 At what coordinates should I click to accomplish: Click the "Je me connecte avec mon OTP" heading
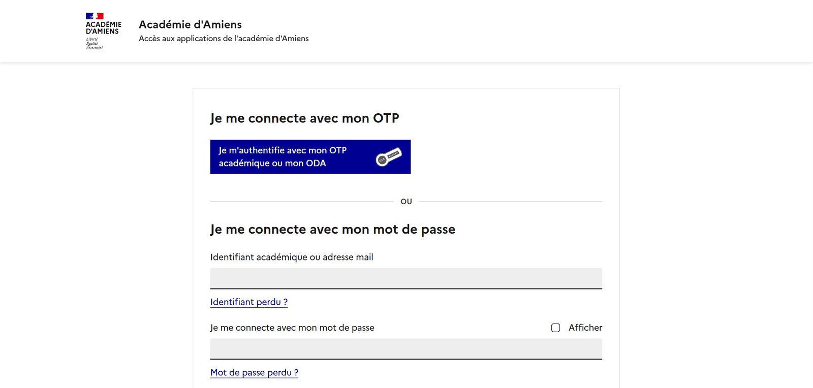click(304, 118)
